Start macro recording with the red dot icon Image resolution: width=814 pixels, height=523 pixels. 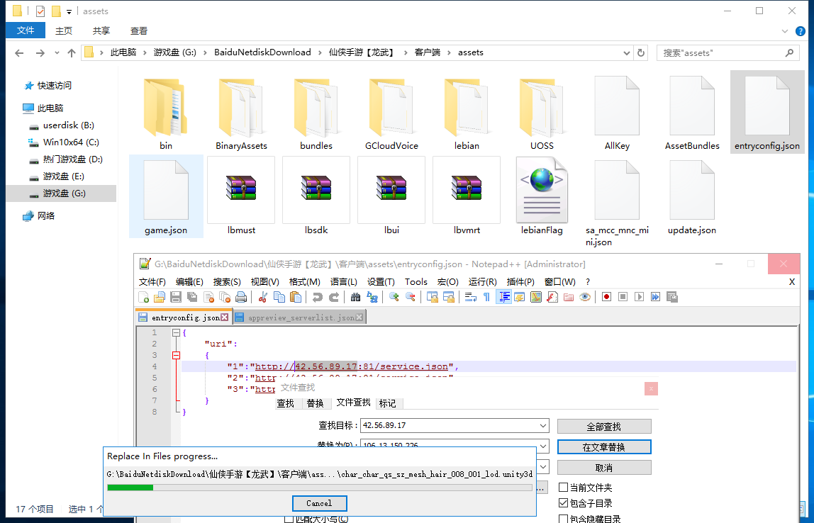pos(606,297)
